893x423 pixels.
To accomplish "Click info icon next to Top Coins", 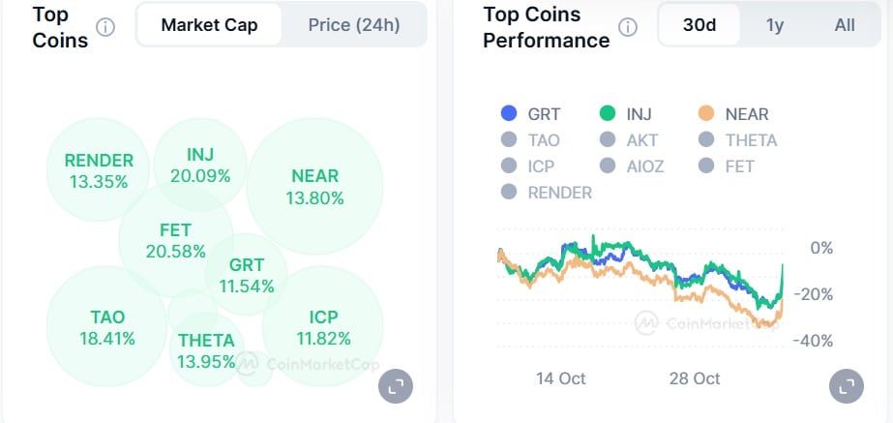I will [x=105, y=27].
